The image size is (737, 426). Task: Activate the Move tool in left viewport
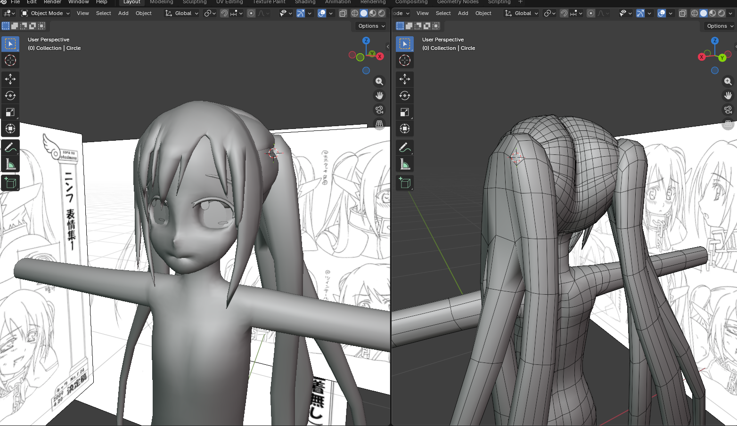click(10, 79)
